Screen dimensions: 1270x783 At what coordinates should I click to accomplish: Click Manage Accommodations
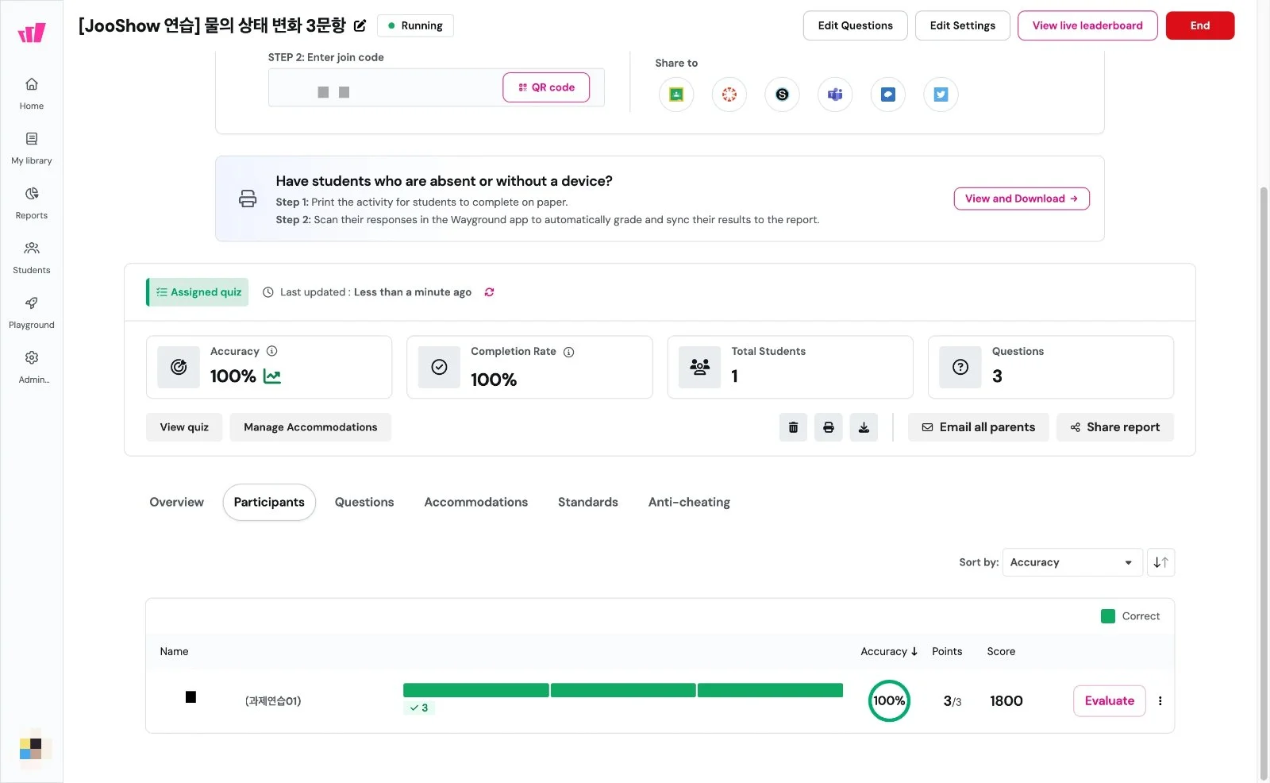[310, 427]
